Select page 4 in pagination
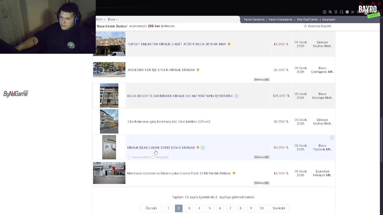 pos(199,208)
